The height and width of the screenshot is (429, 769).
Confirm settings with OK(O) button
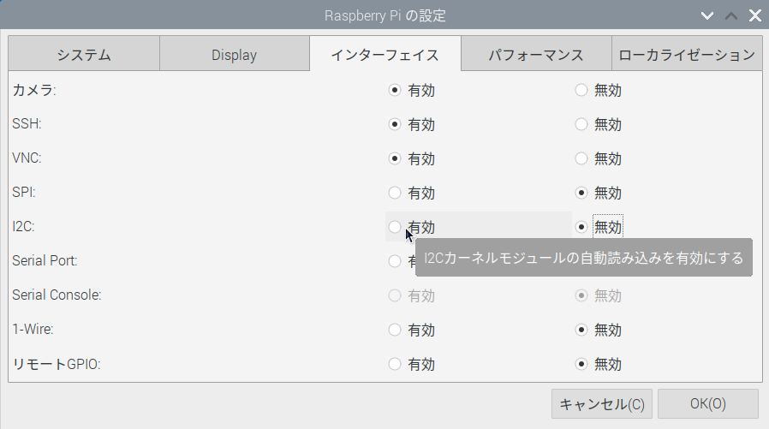click(x=707, y=403)
